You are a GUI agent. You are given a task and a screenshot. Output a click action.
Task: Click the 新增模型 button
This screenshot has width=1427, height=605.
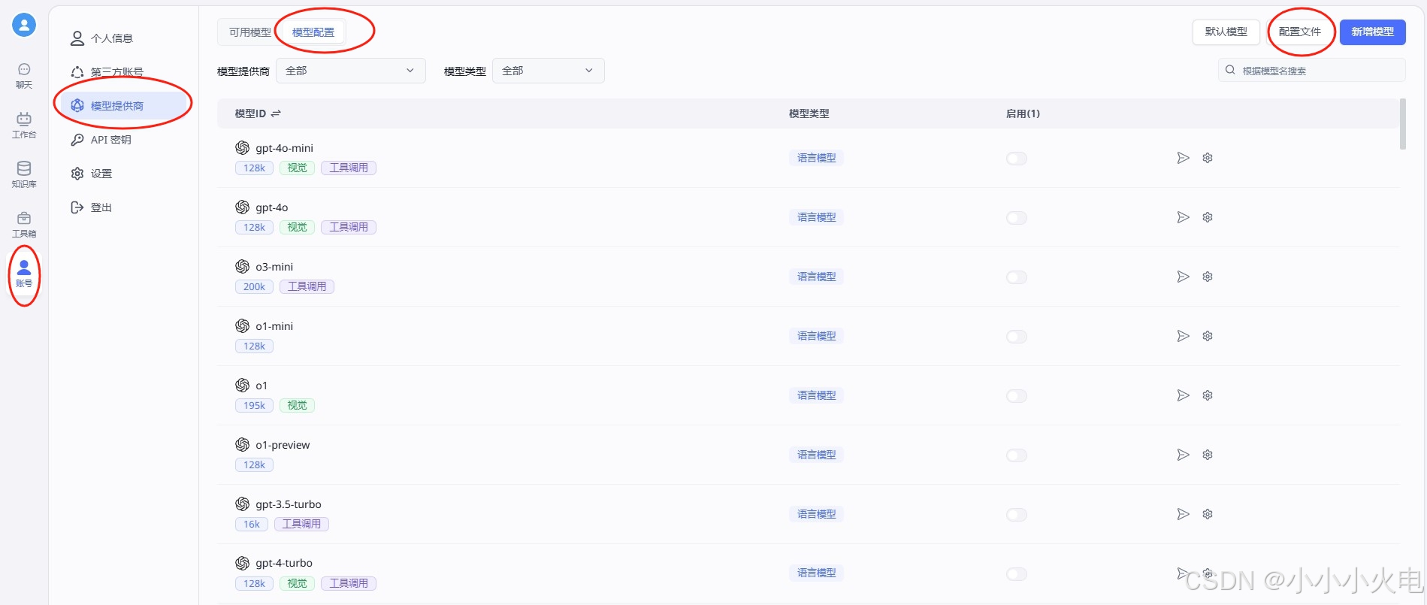(x=1372, y=32)
